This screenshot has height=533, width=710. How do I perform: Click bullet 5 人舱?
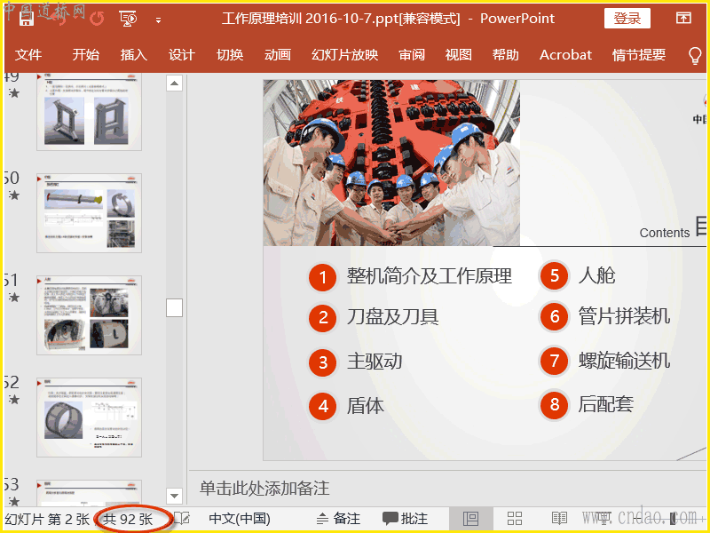tap(596, 275)
